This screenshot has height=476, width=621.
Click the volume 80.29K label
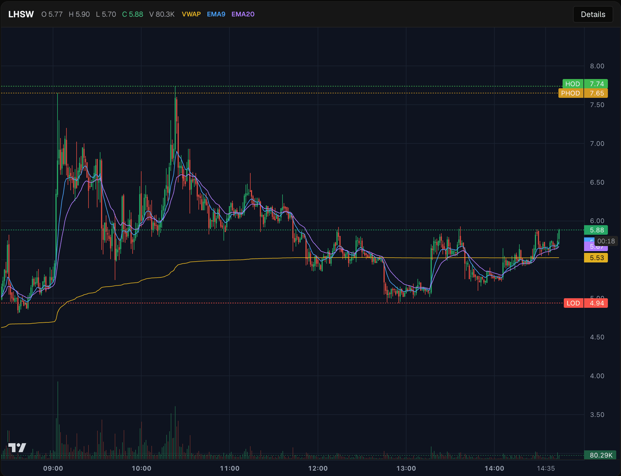[x=600, y=455]
